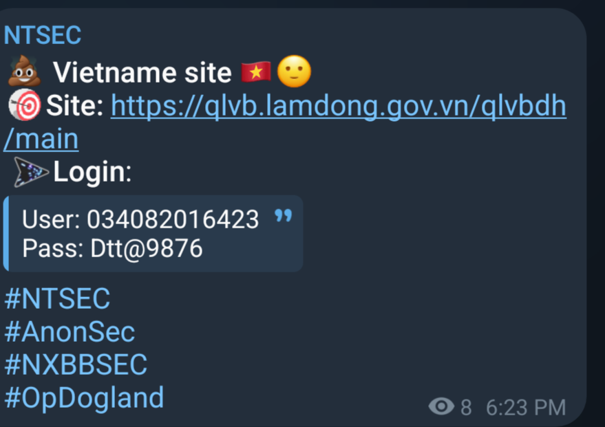Click the poop emoji
The height and width of the screenshot is (427, 605).
pyautogui.click(x=24, y=71)
